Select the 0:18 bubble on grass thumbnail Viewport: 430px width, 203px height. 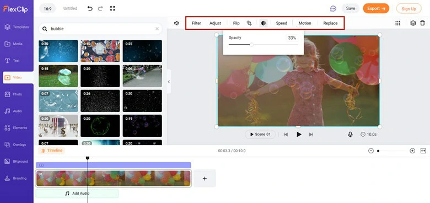tap(58, 76)
